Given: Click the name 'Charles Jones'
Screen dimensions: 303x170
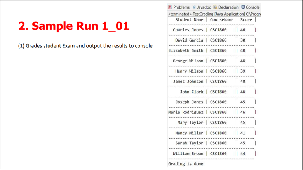Looking at the screenshot, I should [188, 30].
